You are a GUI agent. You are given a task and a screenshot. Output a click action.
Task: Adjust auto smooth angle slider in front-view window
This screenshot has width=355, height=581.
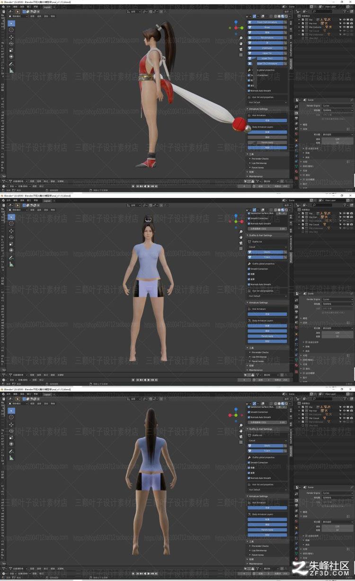pos(267,229)
